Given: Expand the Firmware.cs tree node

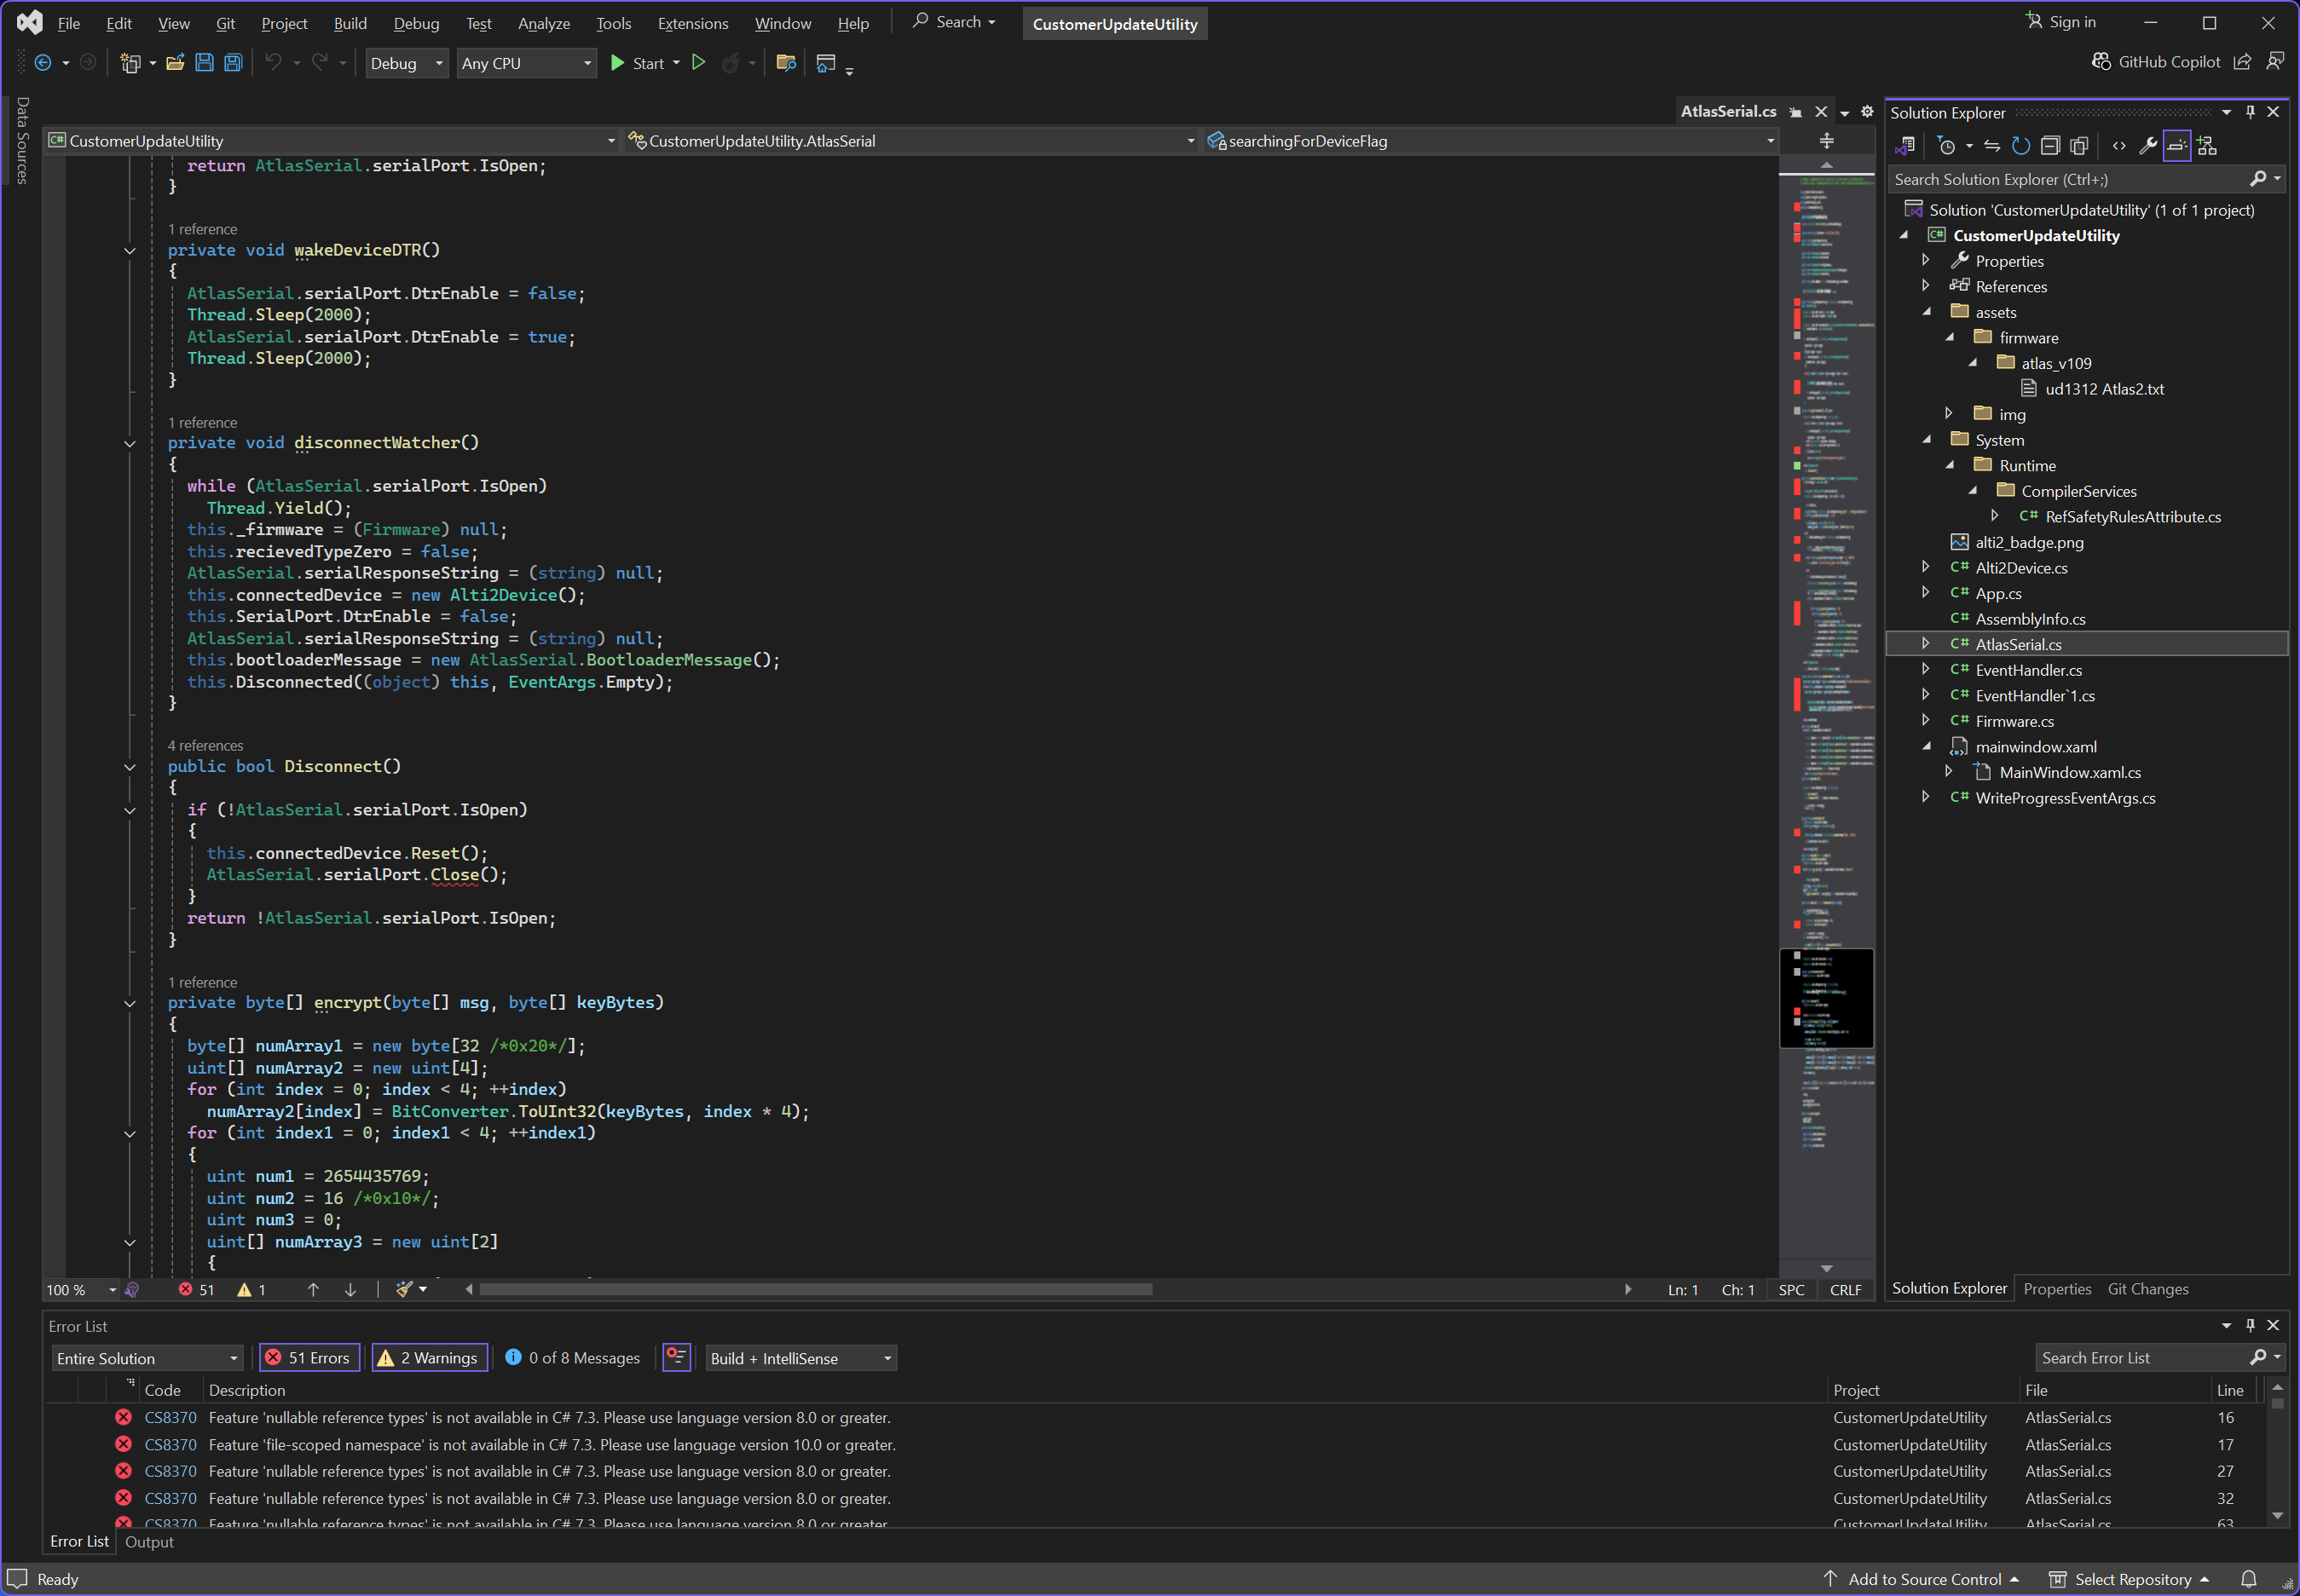Looking at the screenshot, I should pyautogui.click(x=1925, y=721).
